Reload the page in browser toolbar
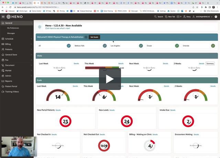The width and height of the screenshot is (220, 158). [10, 7]
